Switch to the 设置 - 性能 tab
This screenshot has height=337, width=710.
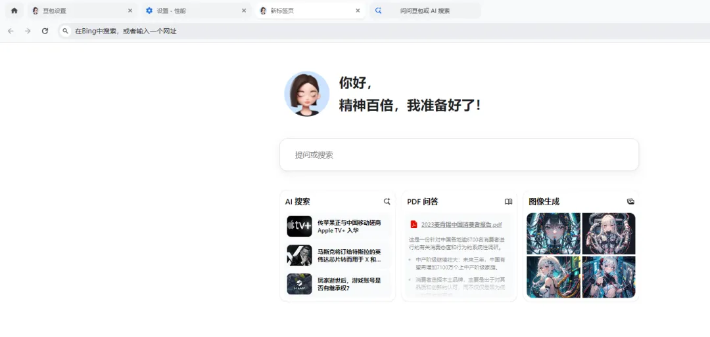pyautogui.click(x=194, y=10)
